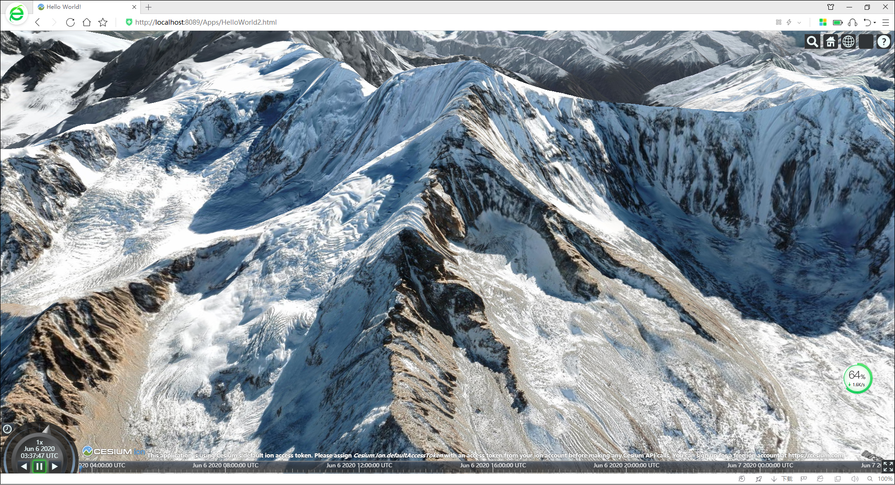Click the headphones toolbar icon
The image size is (895, 485).
(853, 22)
